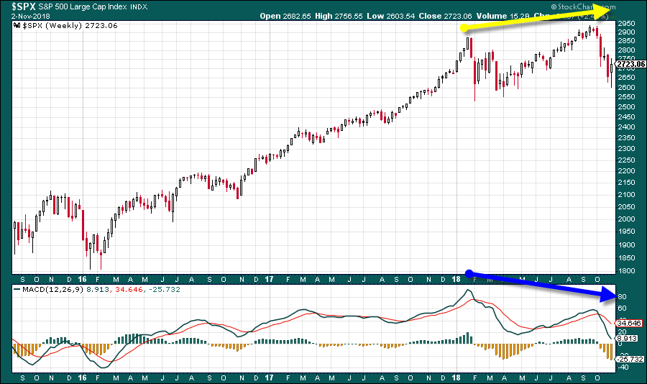Click the 2723.06 price tag on right axis

pyautogui.click(x=630, y=64)
